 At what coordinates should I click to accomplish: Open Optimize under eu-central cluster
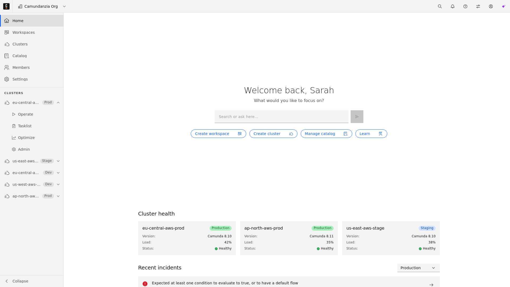tap(32, 138)
